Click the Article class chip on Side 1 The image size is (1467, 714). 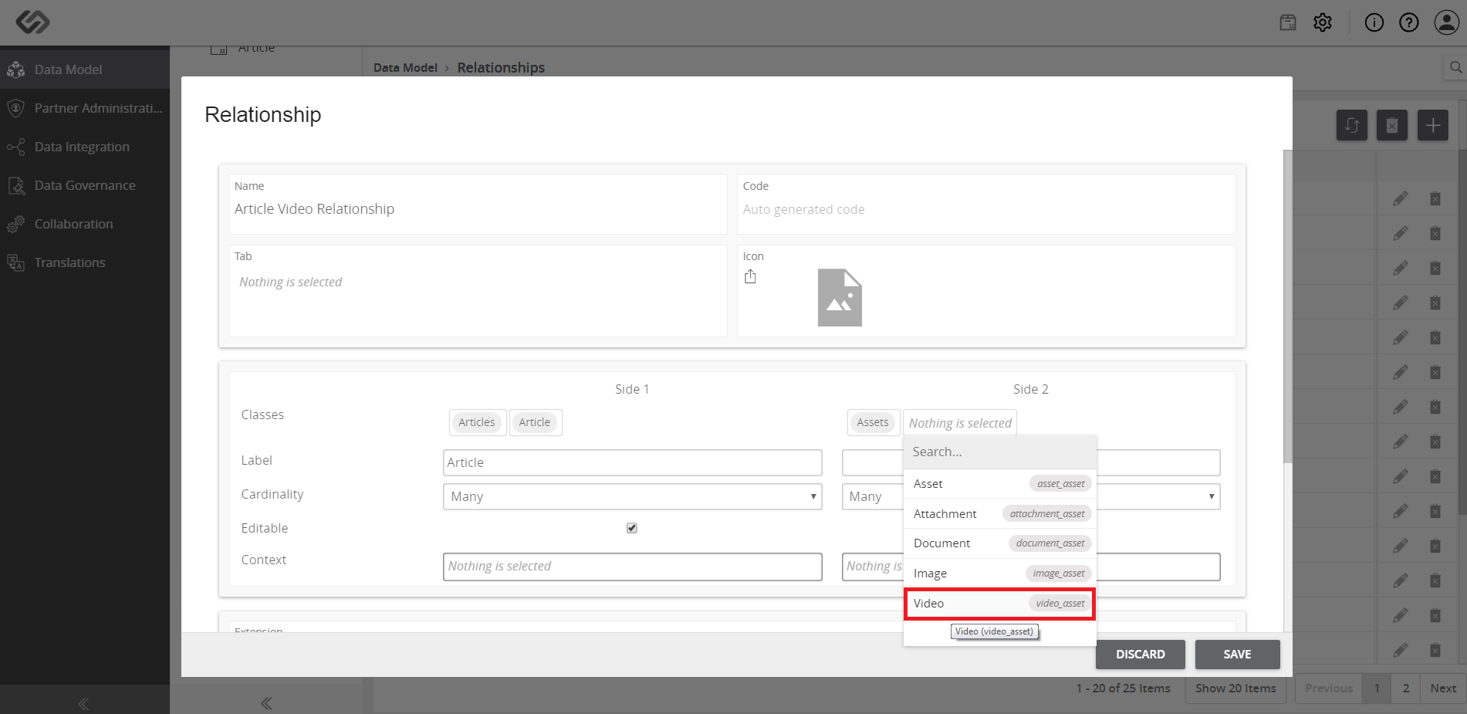[535, 422]
